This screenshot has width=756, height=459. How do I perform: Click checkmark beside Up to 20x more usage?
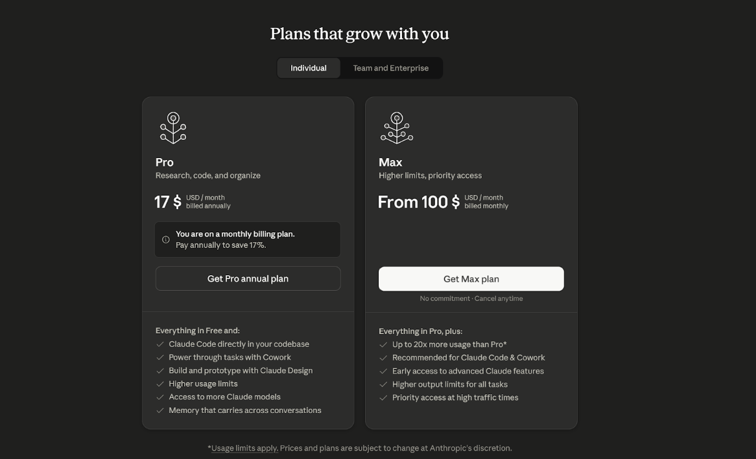383,344
